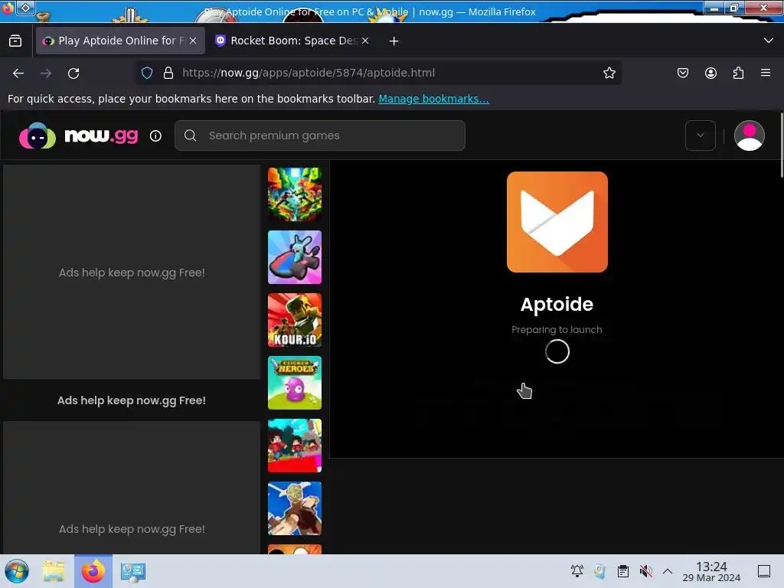Open a new tab with the plus icon

click(x=394, y=41)
